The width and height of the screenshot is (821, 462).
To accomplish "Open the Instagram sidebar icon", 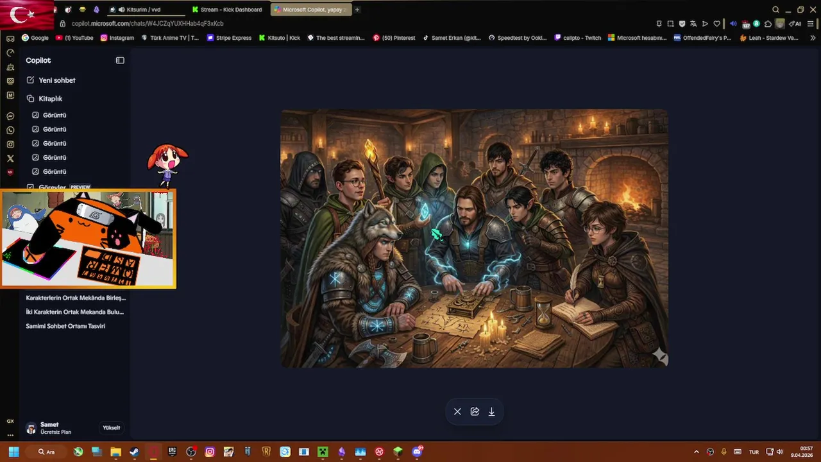I will point(10,144).
